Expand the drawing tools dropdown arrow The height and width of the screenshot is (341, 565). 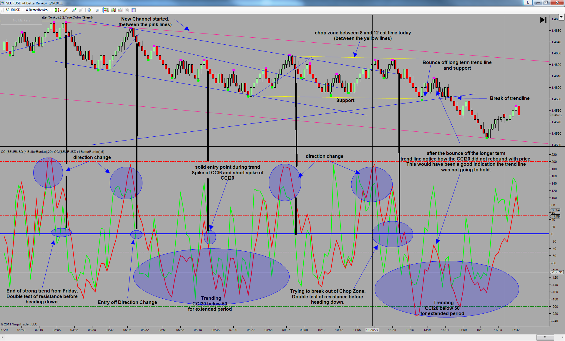coord(69,10)
